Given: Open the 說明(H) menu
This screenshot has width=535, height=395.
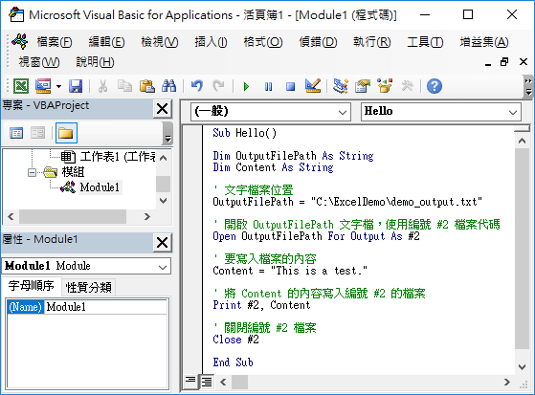Looking at the screenshot, I should coord(95,62).
